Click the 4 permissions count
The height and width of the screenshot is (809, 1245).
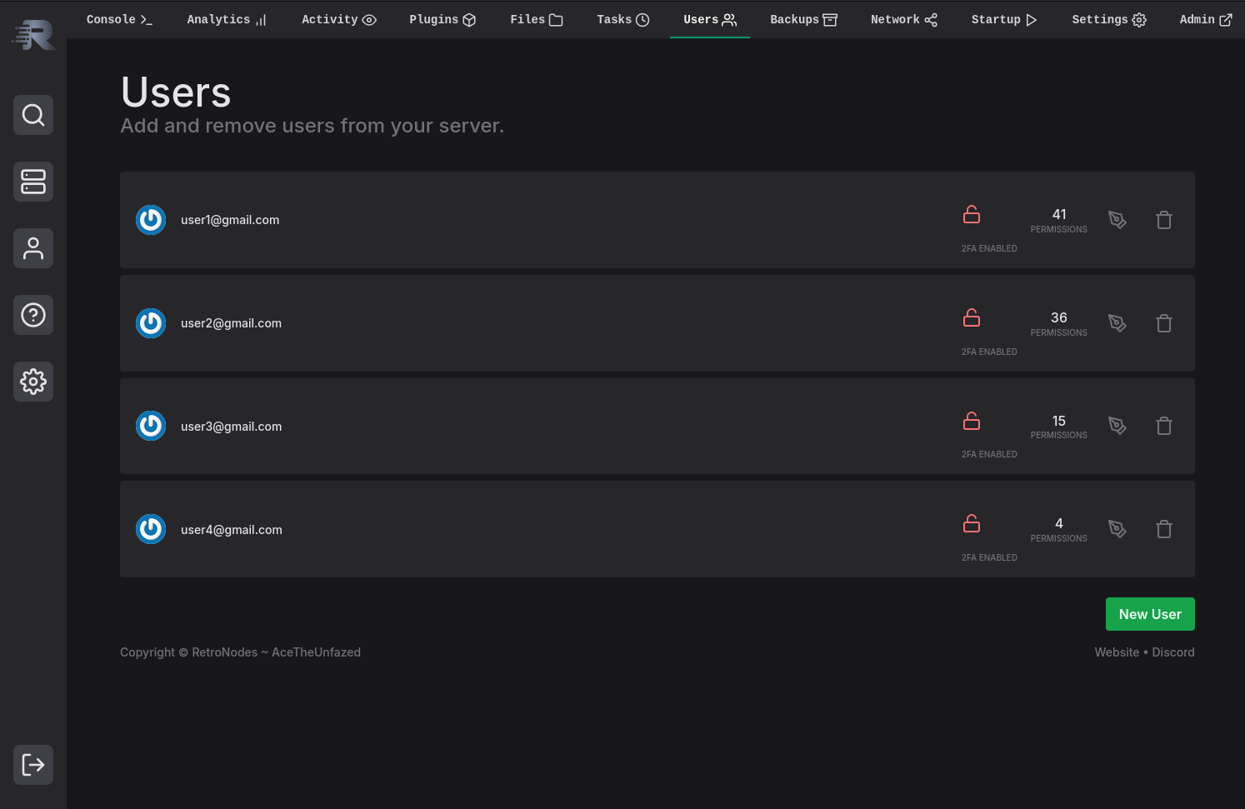tap(1059, 523)
